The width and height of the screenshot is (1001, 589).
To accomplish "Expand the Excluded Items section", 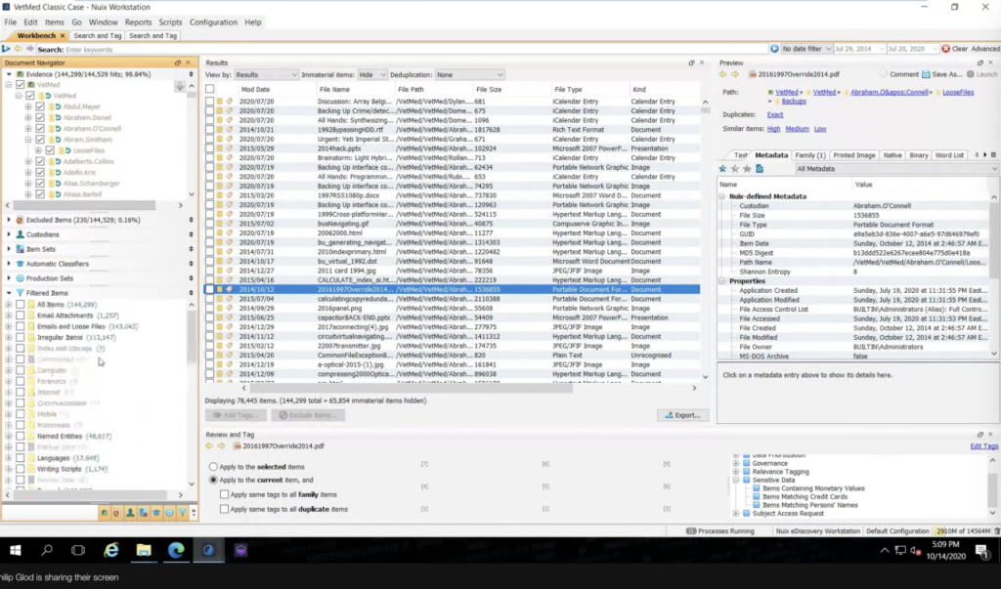I will coord(9,220).
